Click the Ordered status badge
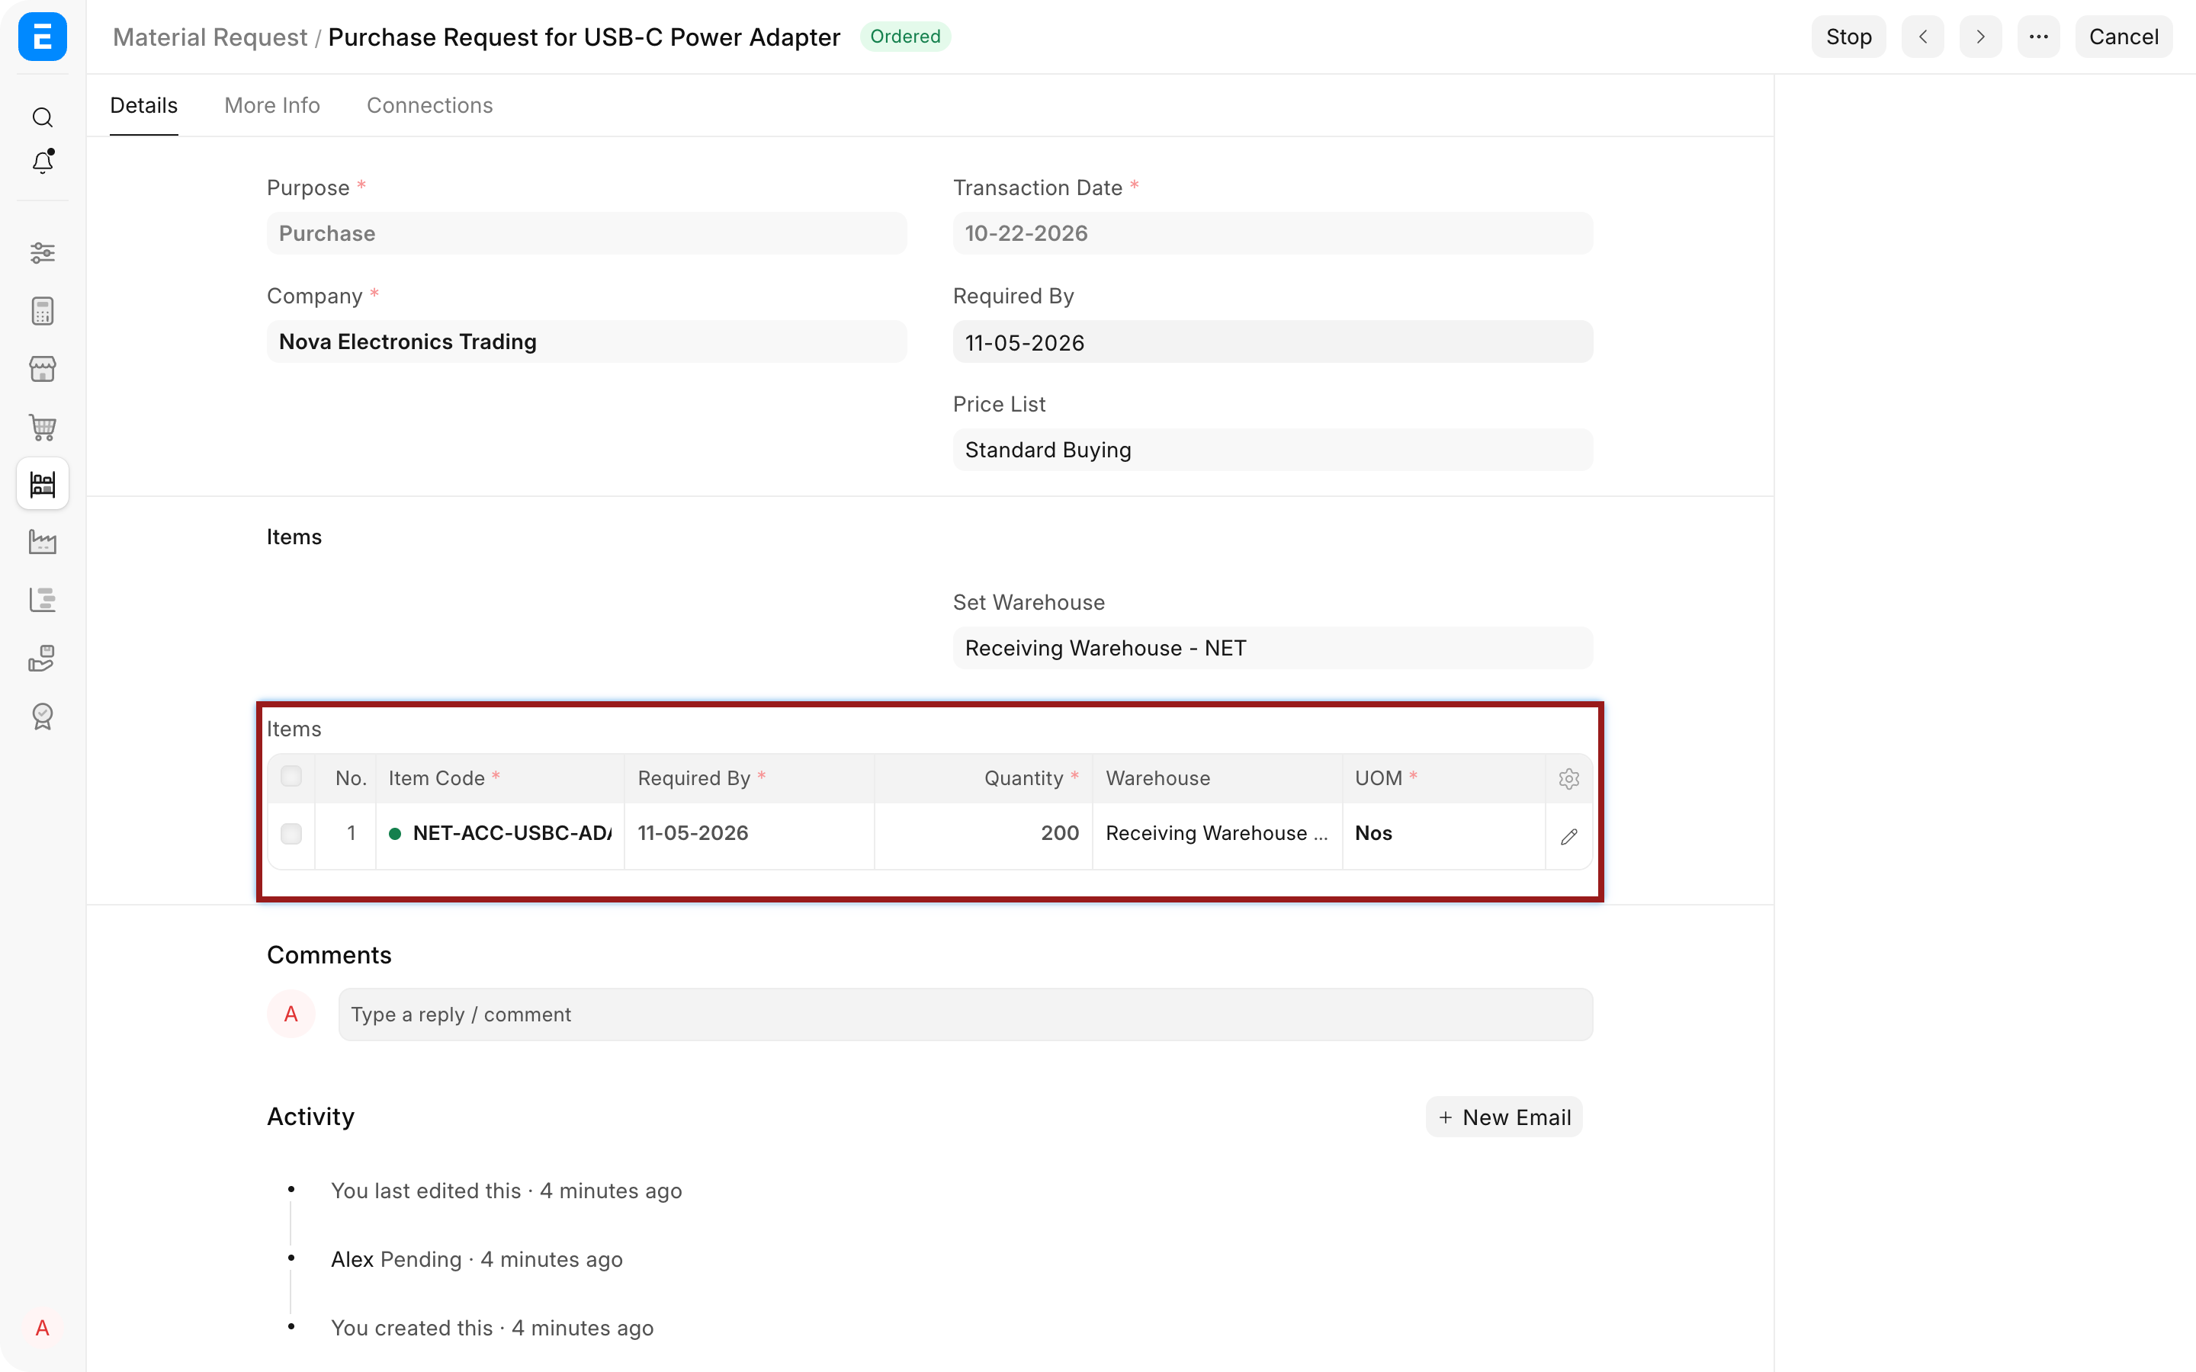Image resolution: width=2196 pixels, height=1372 pixels. [906, 37]
